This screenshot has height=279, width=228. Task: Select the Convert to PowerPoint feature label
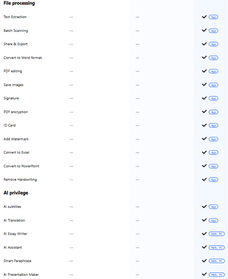click(x=21, y=166)
